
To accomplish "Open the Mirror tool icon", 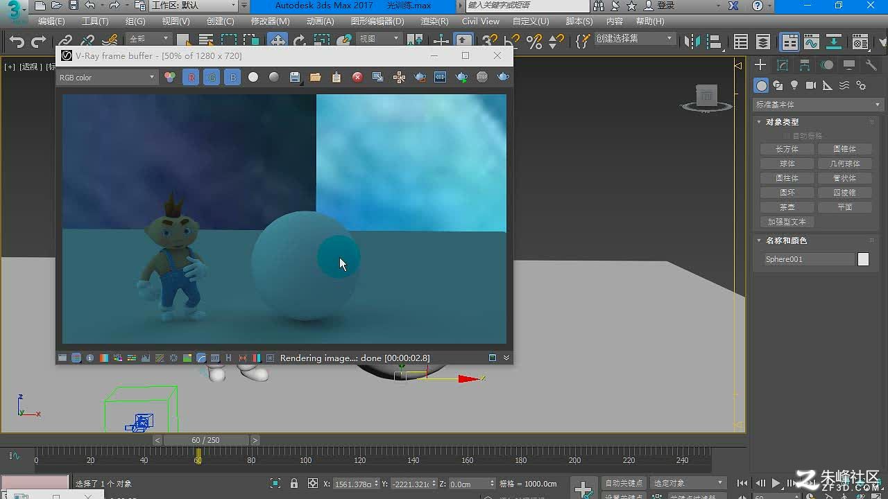I will pyautogui.click(x=692, y=42).
